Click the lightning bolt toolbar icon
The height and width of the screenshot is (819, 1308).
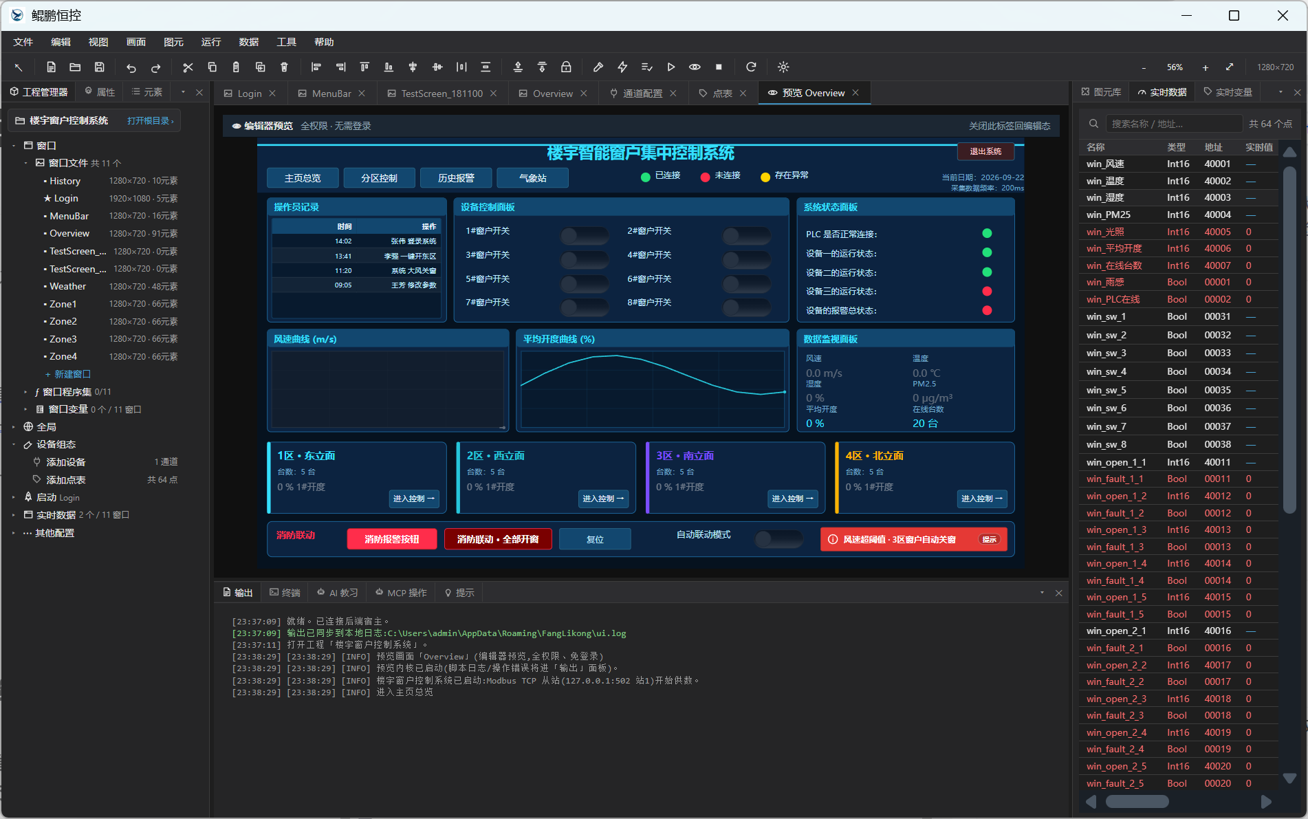(622, 67)
